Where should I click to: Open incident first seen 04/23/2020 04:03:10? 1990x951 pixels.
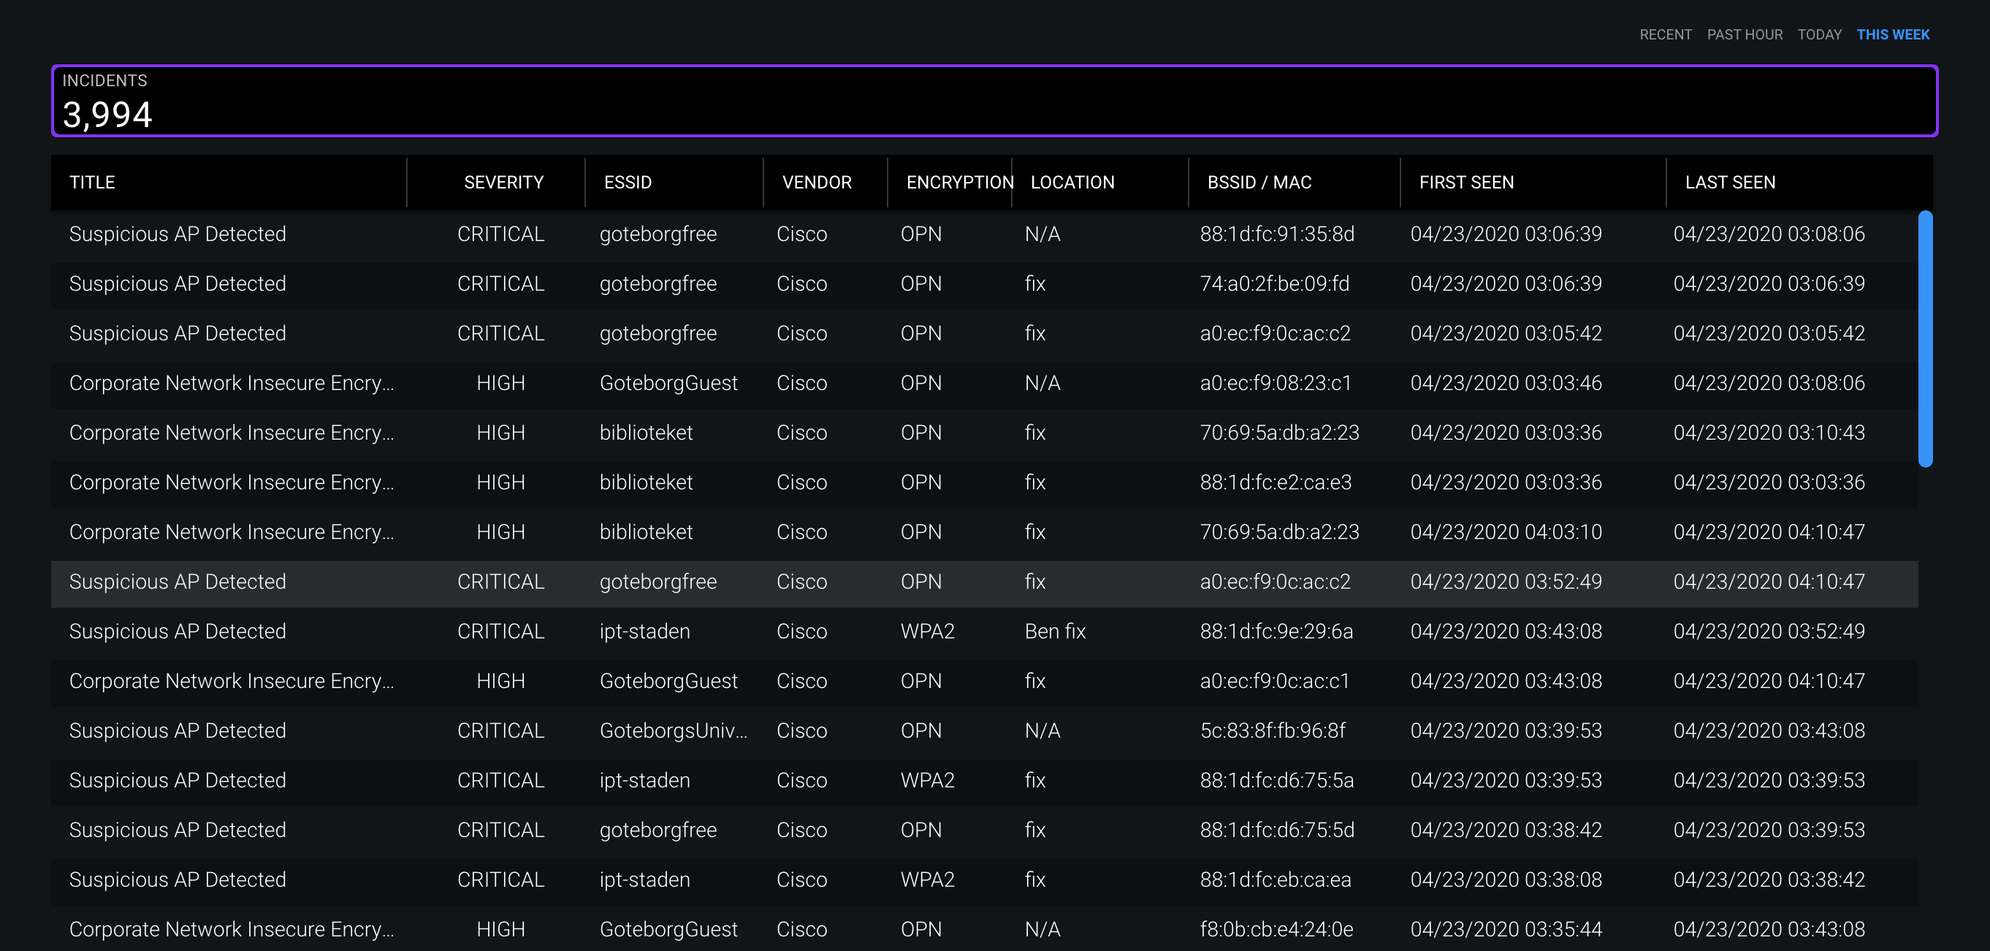coord(984,532)
